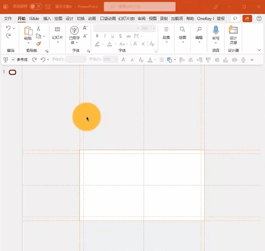This screenshot has width=265, height=251.
Task: Click the Undo arrow in ribbon
Action: (x=8, y=28)
